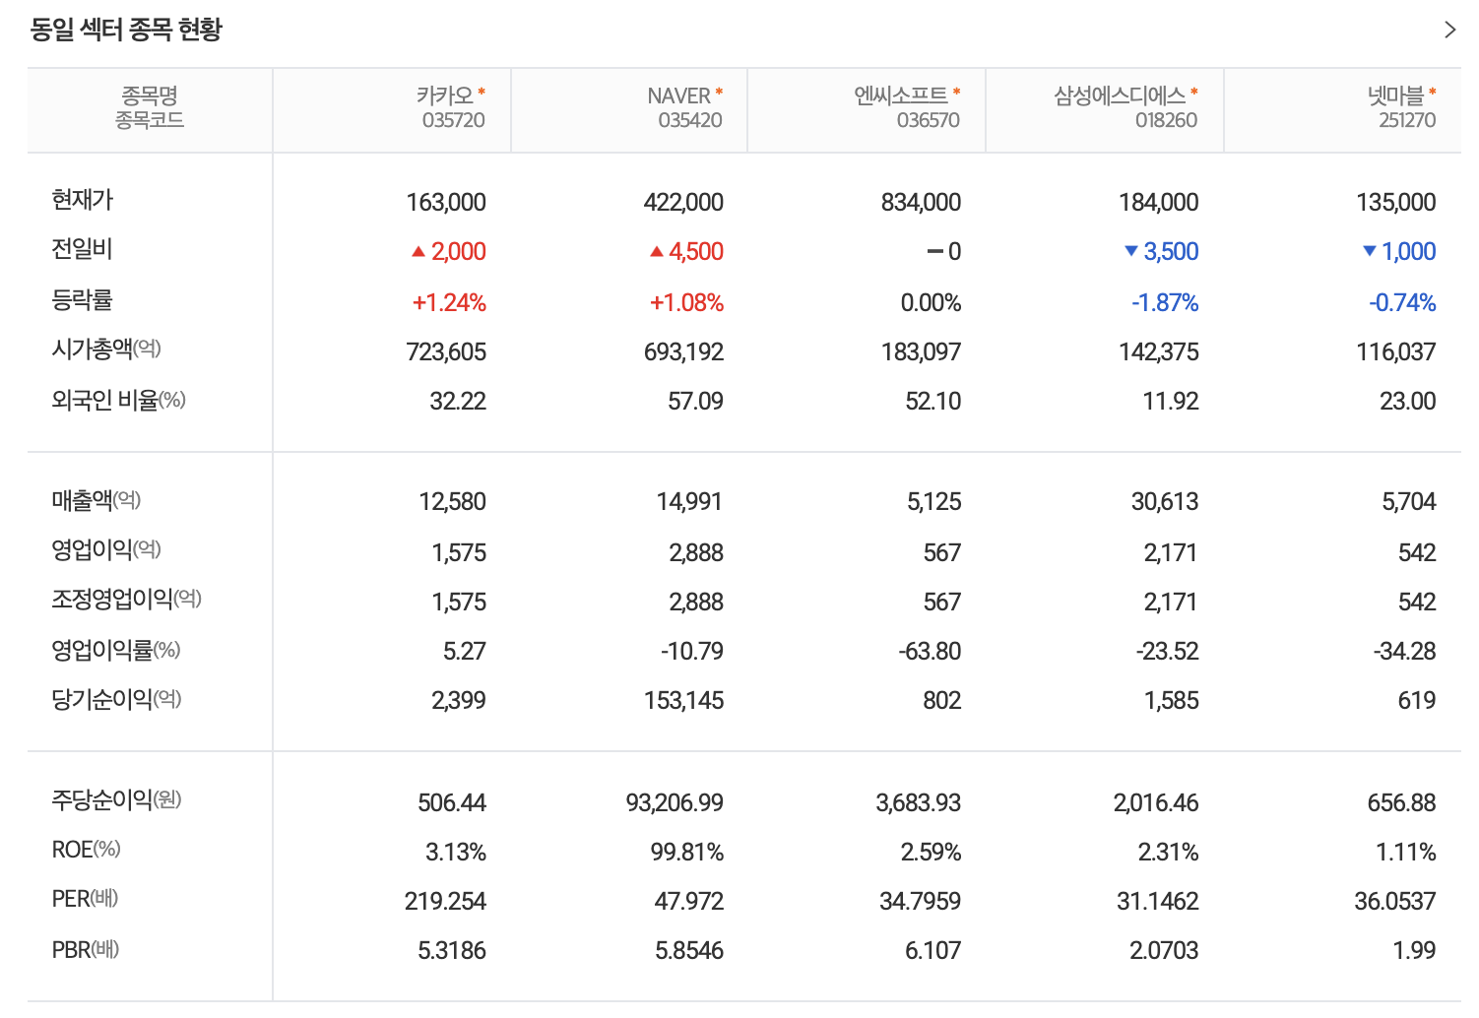Click 엔씨소프트 EPS value 3,683.93

919,802
